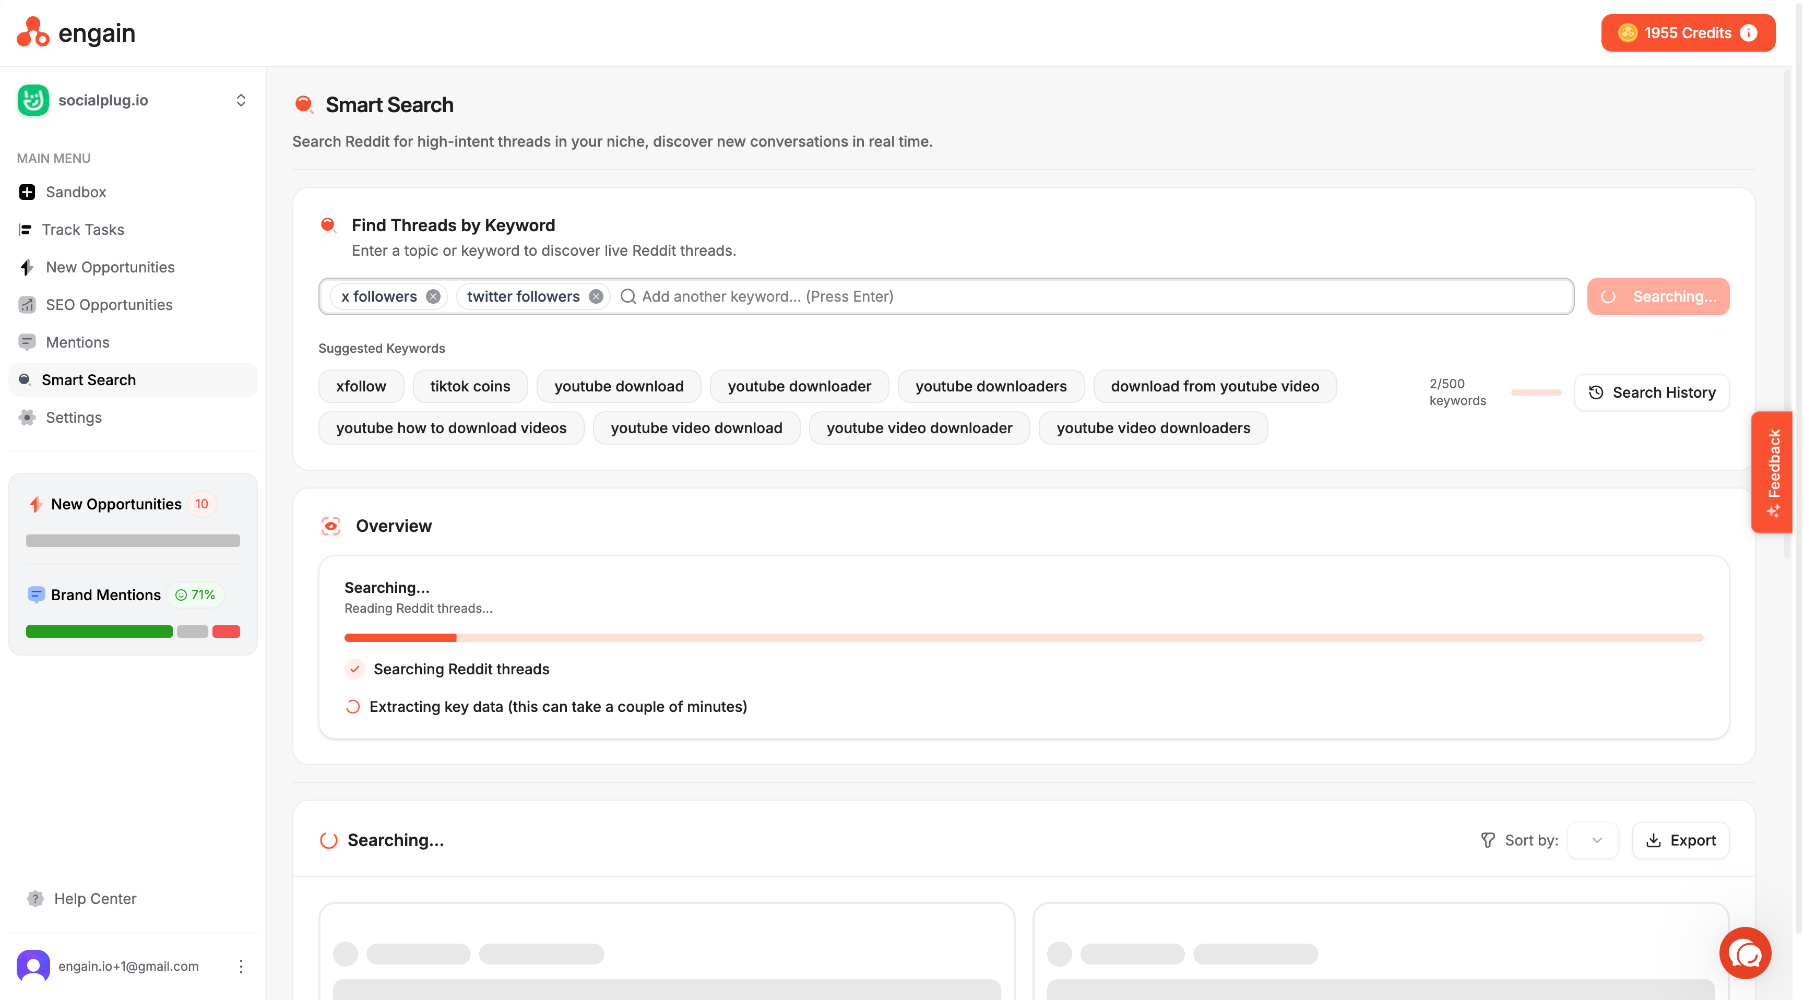Image resolution: width=1804 pixels, height=1000 pixels.
Task: Click the magnifier icon in keyword input
Action: [628, 296]
